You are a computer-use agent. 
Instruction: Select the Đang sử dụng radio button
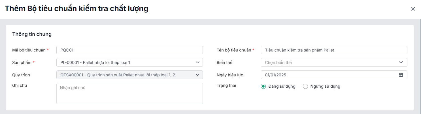tap(263, 87)
